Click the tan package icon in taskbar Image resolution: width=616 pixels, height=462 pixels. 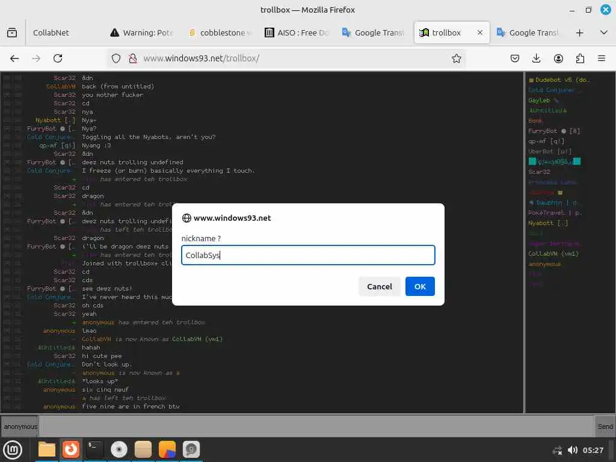point(143,449)
